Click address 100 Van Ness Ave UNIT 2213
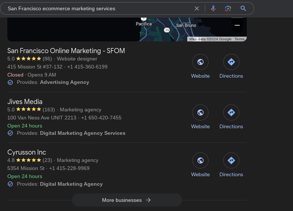293x211 pixels. coord(41,118)
